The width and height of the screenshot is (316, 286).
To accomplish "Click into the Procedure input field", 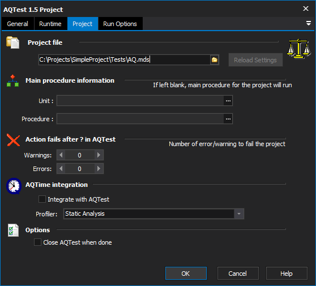I will pos(140,119).
